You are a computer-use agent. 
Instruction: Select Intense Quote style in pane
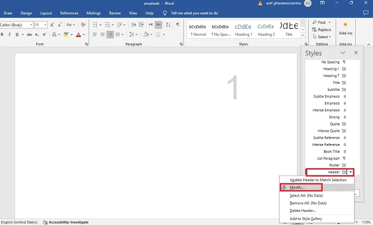coord(332,131)
